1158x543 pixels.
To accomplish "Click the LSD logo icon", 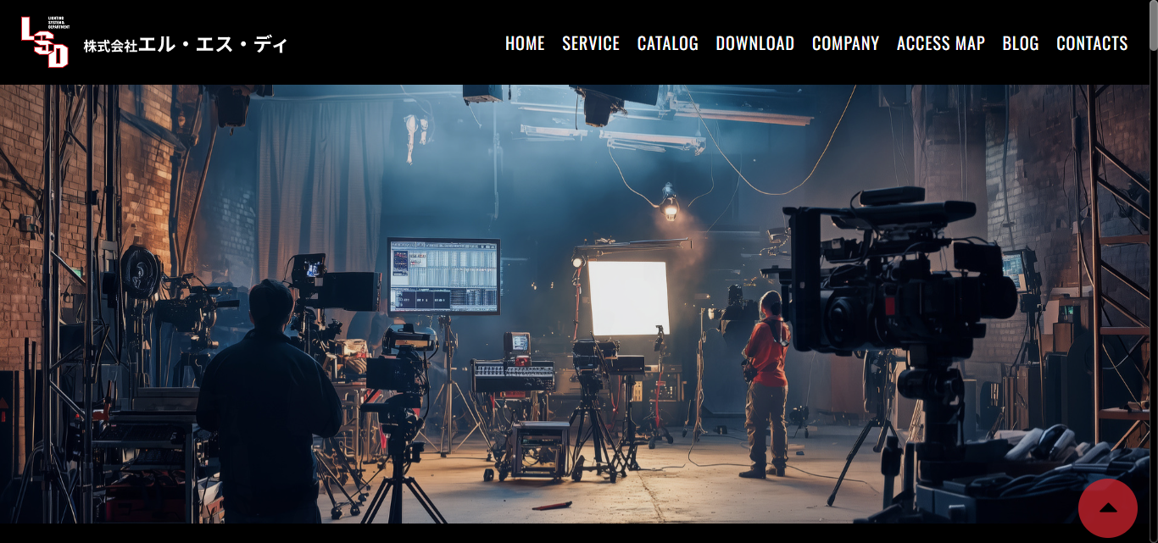I will tap(45, 42).
